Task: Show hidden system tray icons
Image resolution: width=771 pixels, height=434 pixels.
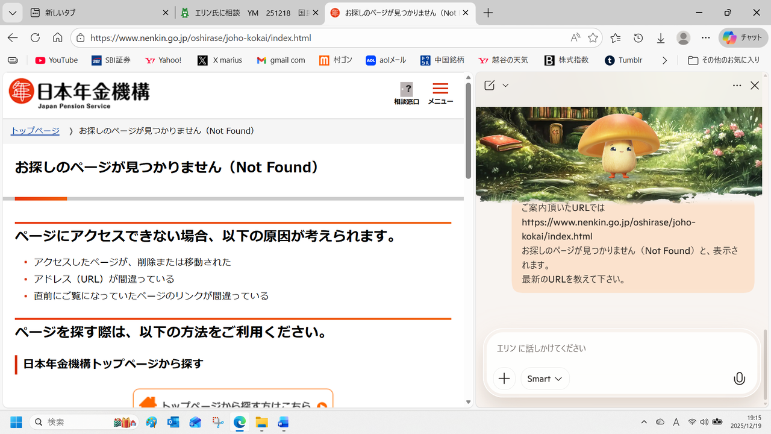Action: point(644,422)
